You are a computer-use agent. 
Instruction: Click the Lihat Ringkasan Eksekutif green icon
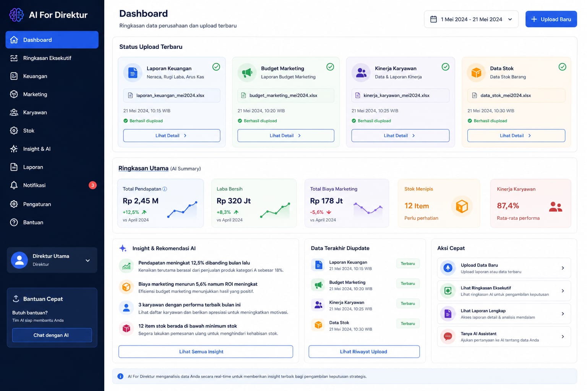(448, 291)
